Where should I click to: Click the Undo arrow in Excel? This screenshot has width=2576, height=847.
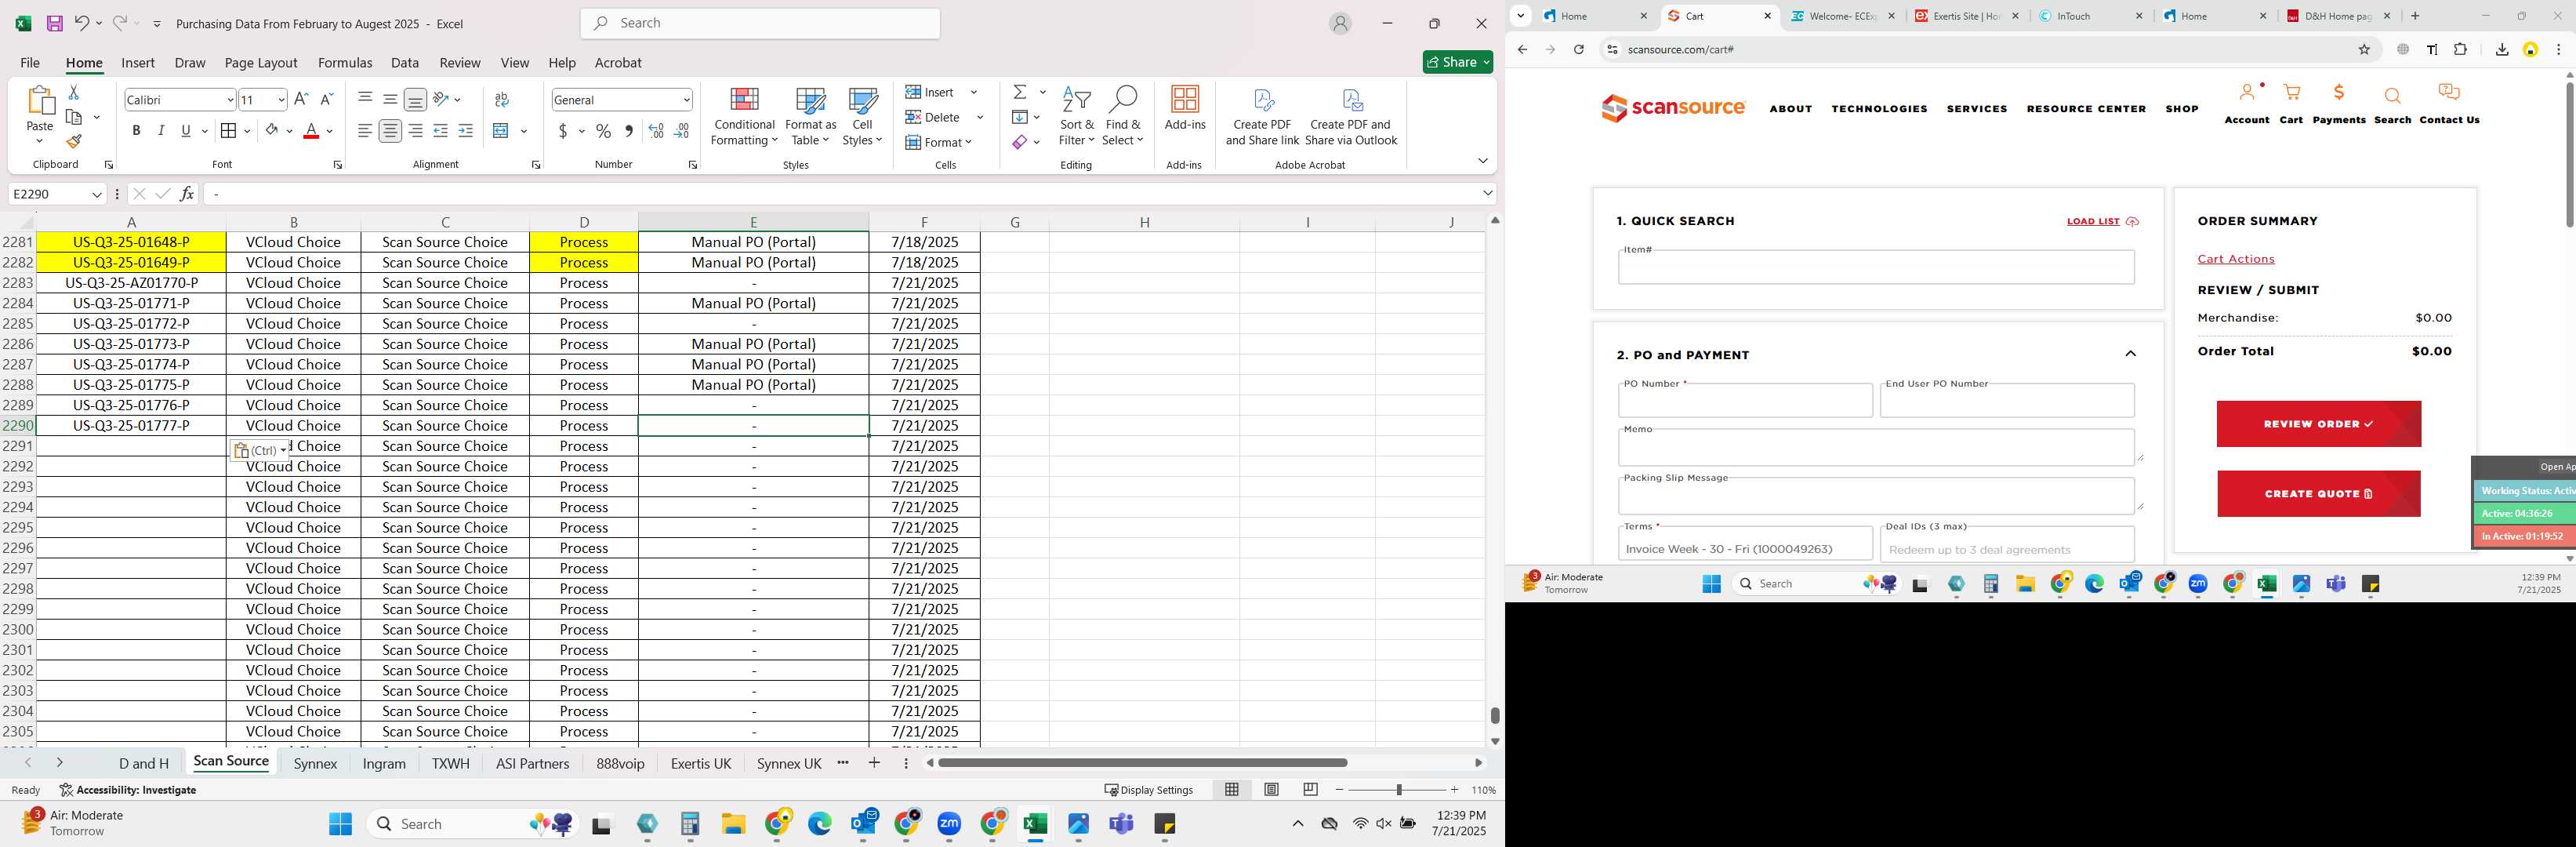pyautogui.click(x=82, y=23)
